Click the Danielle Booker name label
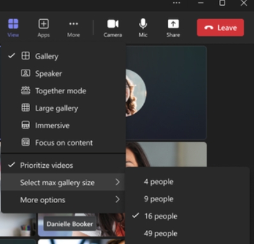The image size is (259, 244). pyautogui.click(x=70, y=224)
